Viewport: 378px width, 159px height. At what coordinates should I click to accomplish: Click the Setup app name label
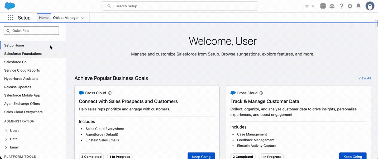click(24, 18)
